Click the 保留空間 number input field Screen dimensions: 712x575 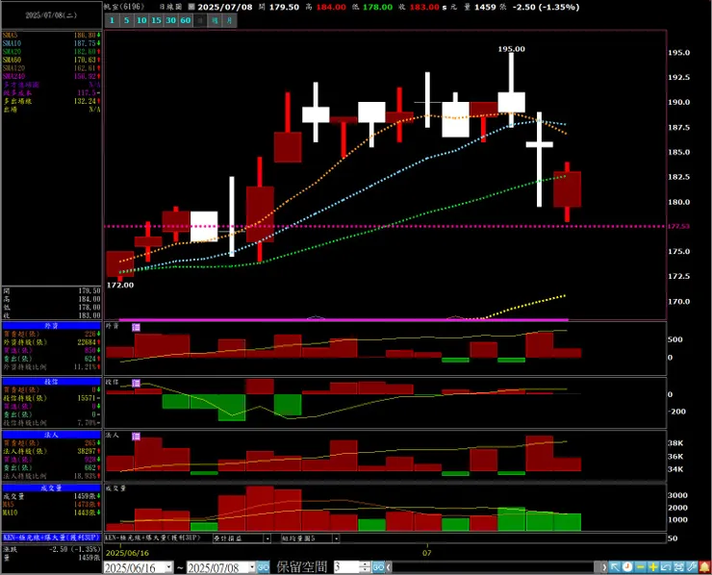click(347, 567)
